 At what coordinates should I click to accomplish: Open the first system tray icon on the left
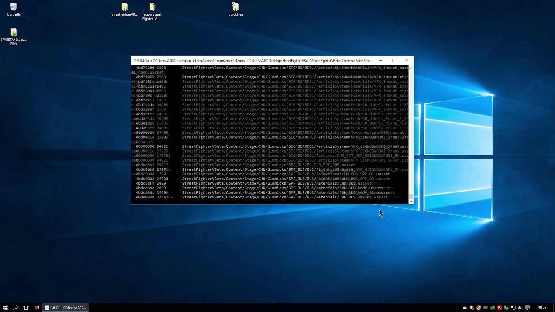[x=465, y=308]
